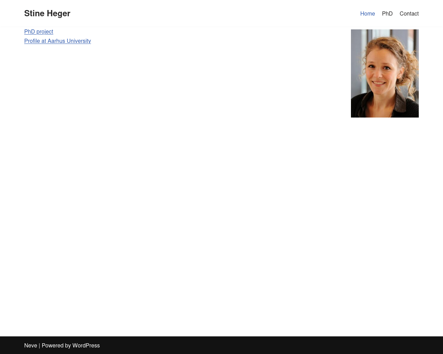Open the WordPress footer link
The height and width of the screenshot is (354, 443).
pos(86,345)
